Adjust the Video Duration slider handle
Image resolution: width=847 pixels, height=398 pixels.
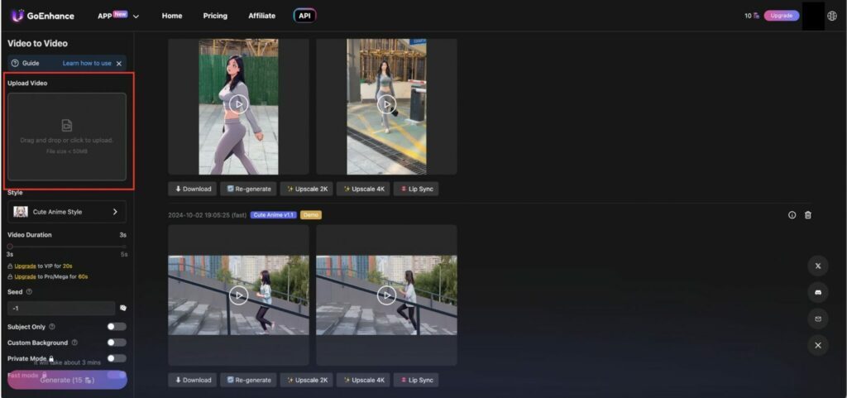(x=10, y=246)
